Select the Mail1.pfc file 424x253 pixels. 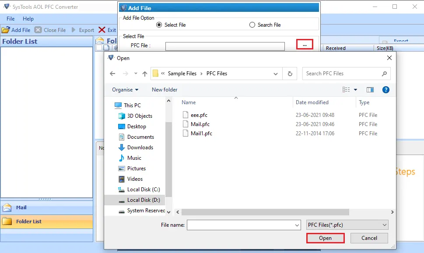click(x=201, y=134)
